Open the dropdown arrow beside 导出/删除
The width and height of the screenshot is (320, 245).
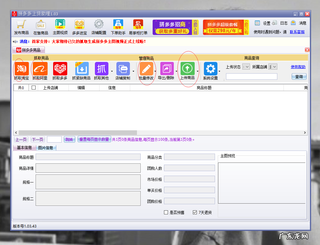tap(176, 71)
